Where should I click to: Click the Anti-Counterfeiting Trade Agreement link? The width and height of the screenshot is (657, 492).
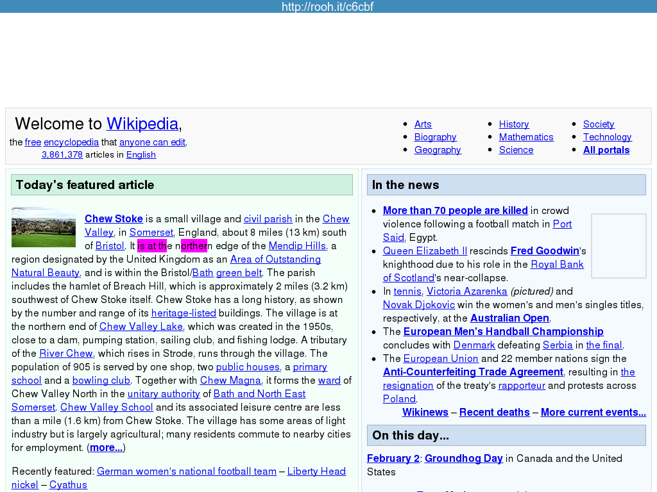pos(473,372)
